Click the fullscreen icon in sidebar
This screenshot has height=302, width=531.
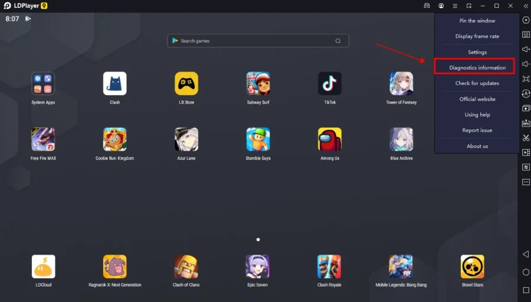click(526, 79)
